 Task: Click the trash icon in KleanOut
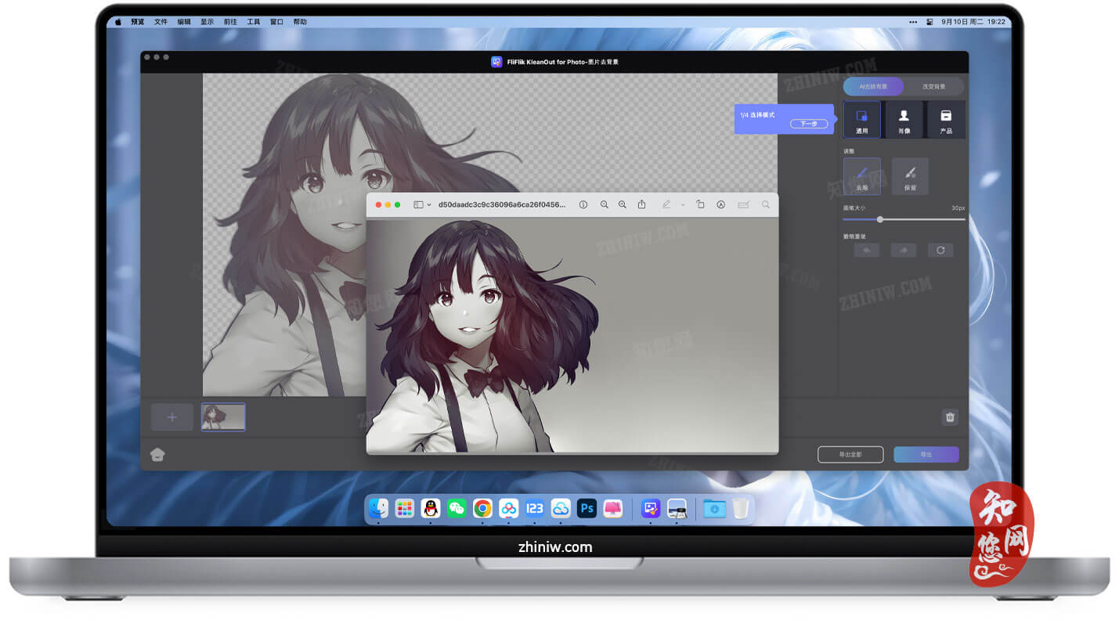pos(950,417)
